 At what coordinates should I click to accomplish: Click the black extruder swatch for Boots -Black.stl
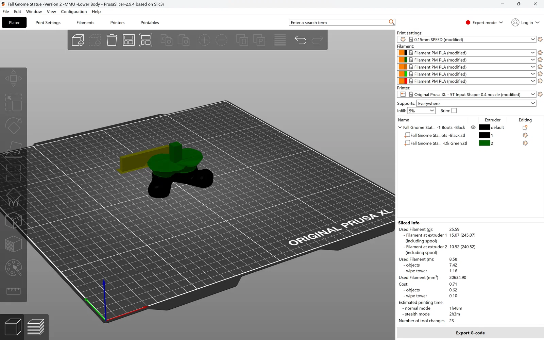[x=485, y=135]
